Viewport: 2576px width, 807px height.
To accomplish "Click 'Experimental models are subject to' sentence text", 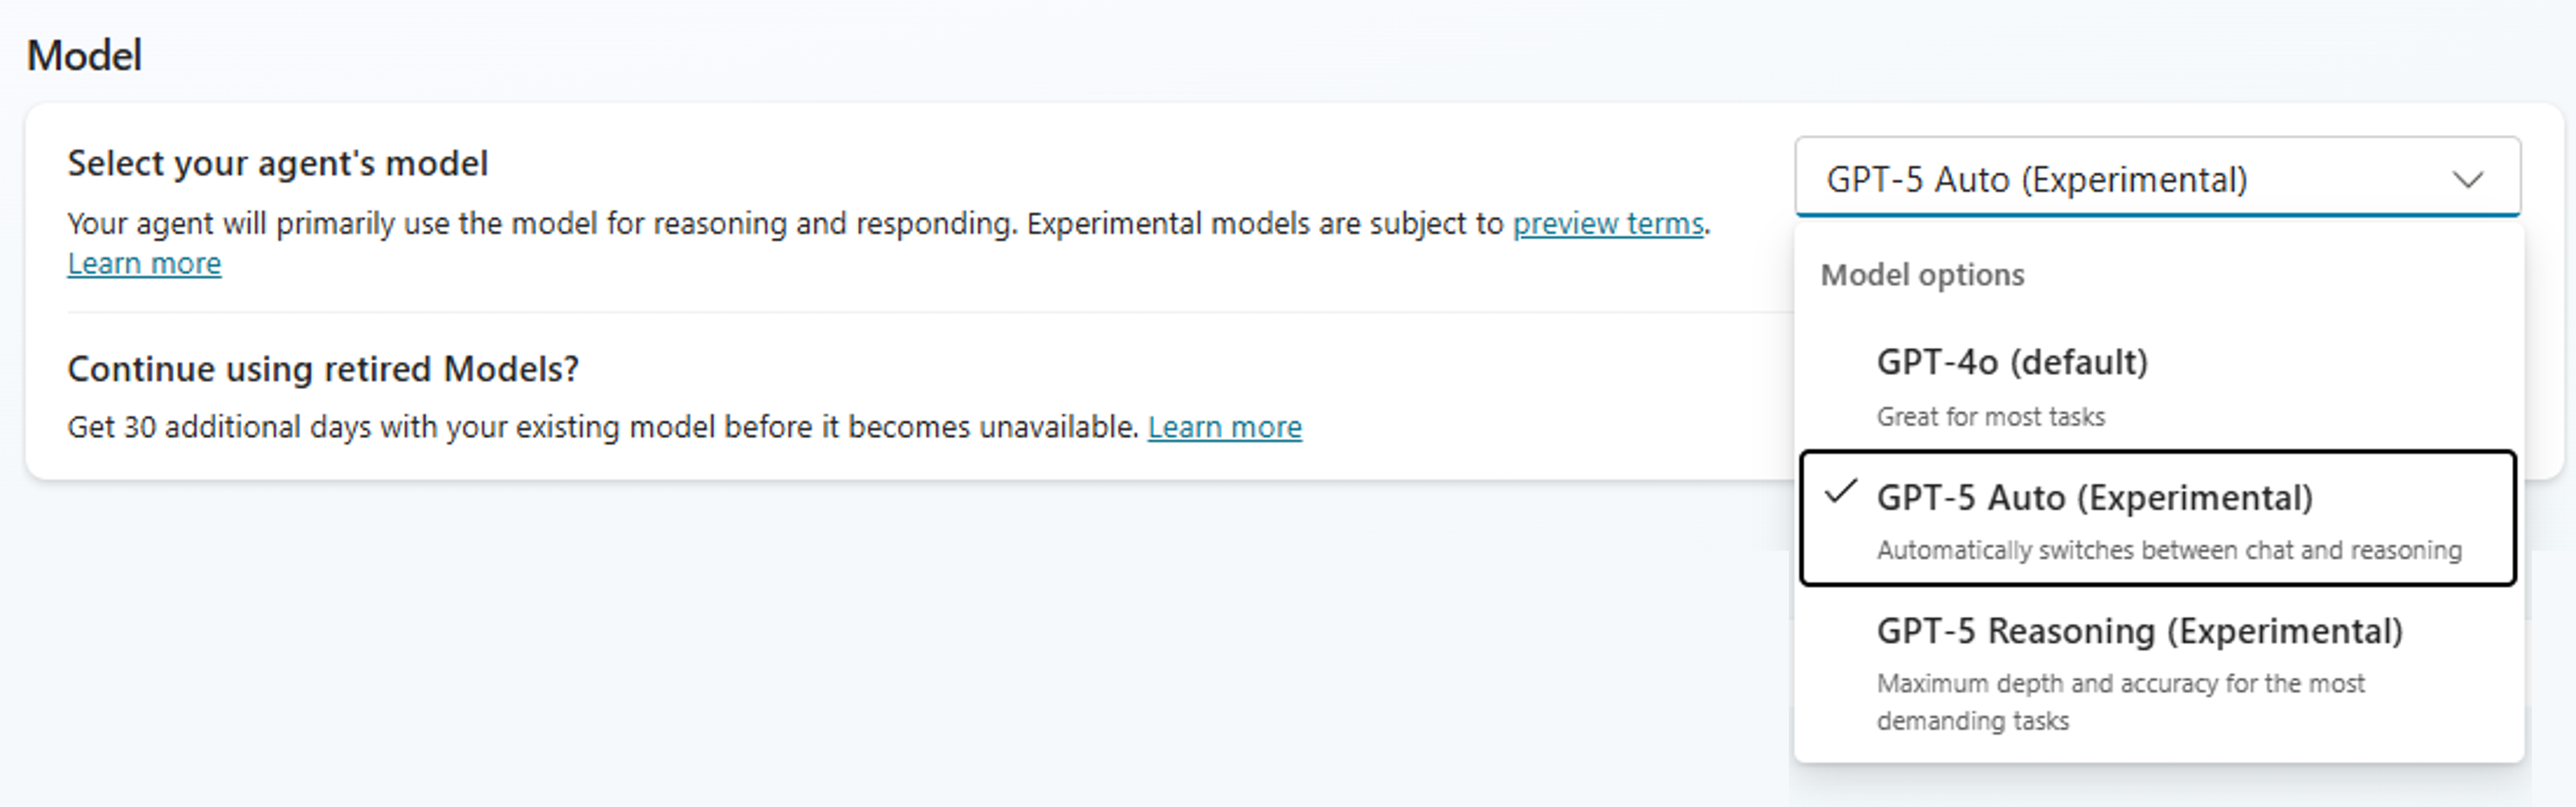I will pos(1265,224).
